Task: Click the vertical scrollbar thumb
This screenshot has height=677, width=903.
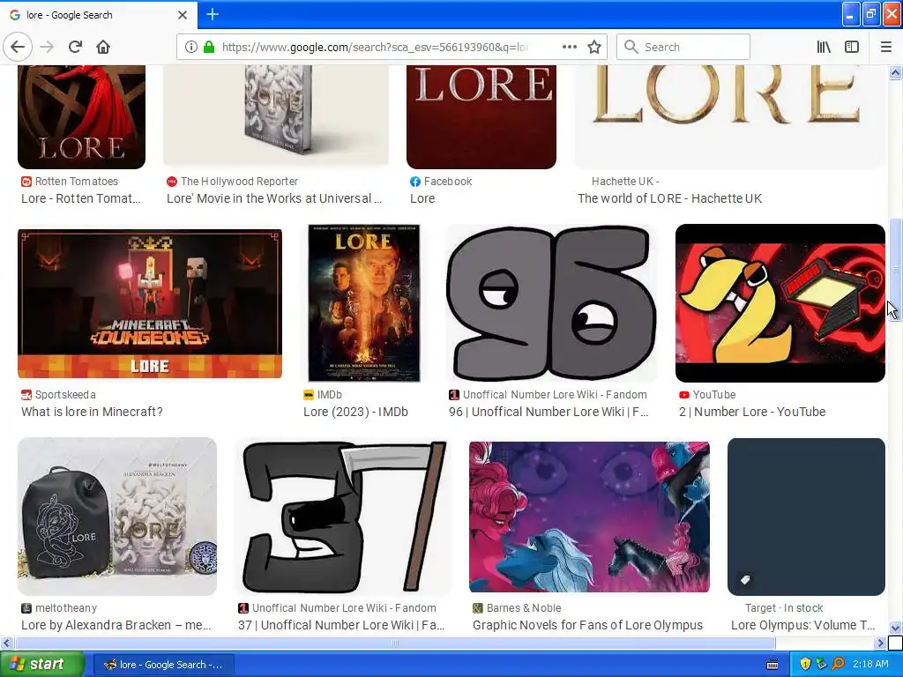Action: [895, 270]
